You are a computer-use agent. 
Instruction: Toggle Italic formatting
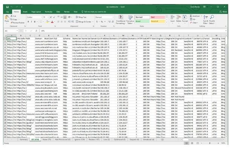32,22
